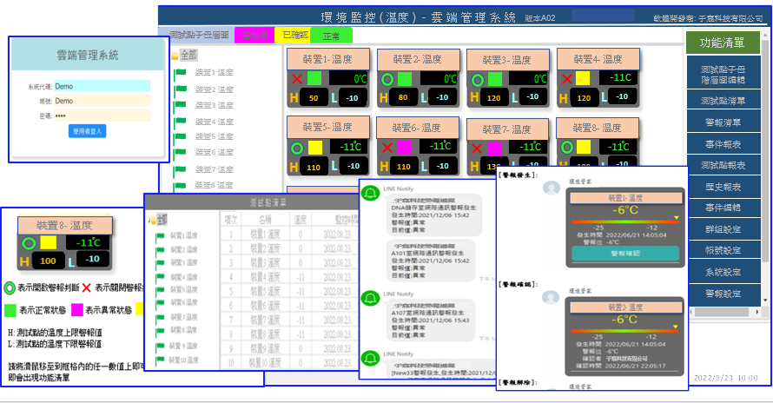Click the 系統代碼 input field
This screenshot has height=403, width=773.
click(102, 86)
